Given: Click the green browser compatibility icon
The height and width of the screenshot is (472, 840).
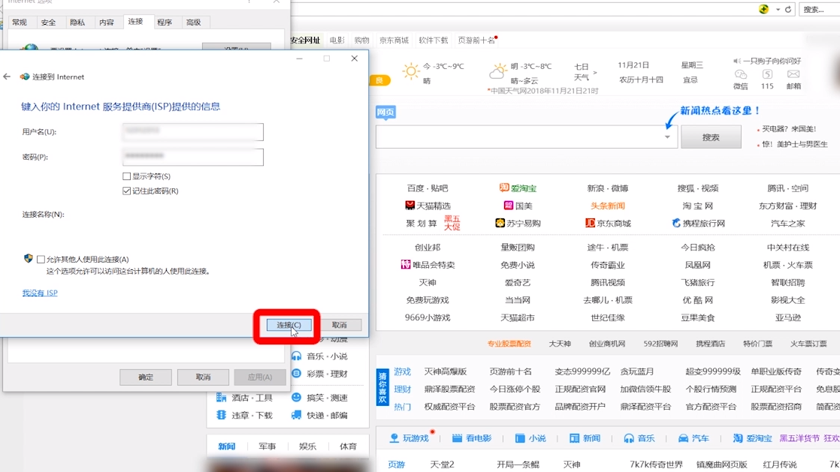Looking at the screenshot, I should point(764,9).
